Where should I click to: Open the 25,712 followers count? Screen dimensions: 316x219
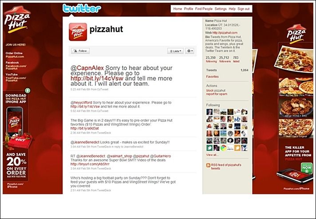[225, 59]
